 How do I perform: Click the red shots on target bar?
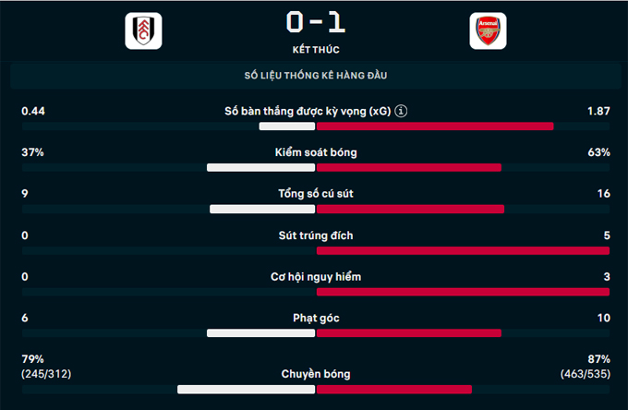click(463, 250)
